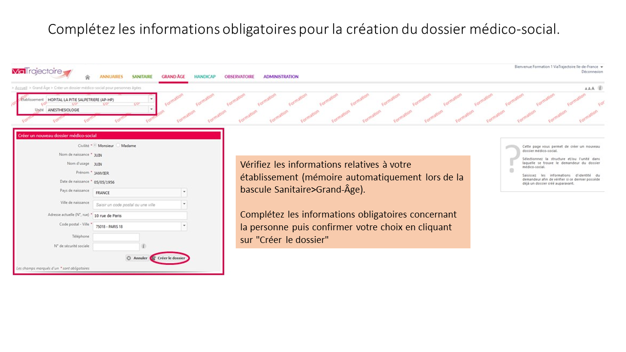This screenshot has height=352, width=626.
Task: Expand the Pays de naissance dropdown
Action: [184, 193]
